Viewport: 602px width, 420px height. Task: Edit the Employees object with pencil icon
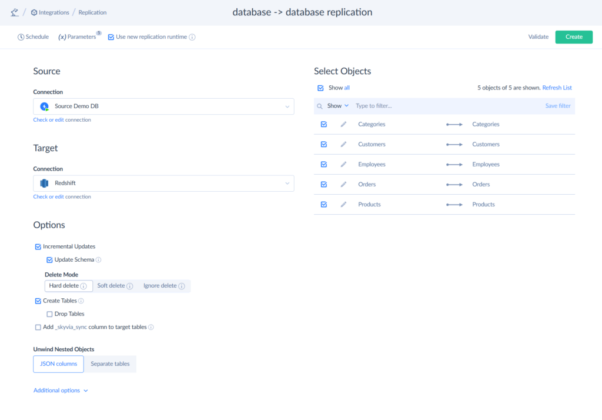point(343,164)
